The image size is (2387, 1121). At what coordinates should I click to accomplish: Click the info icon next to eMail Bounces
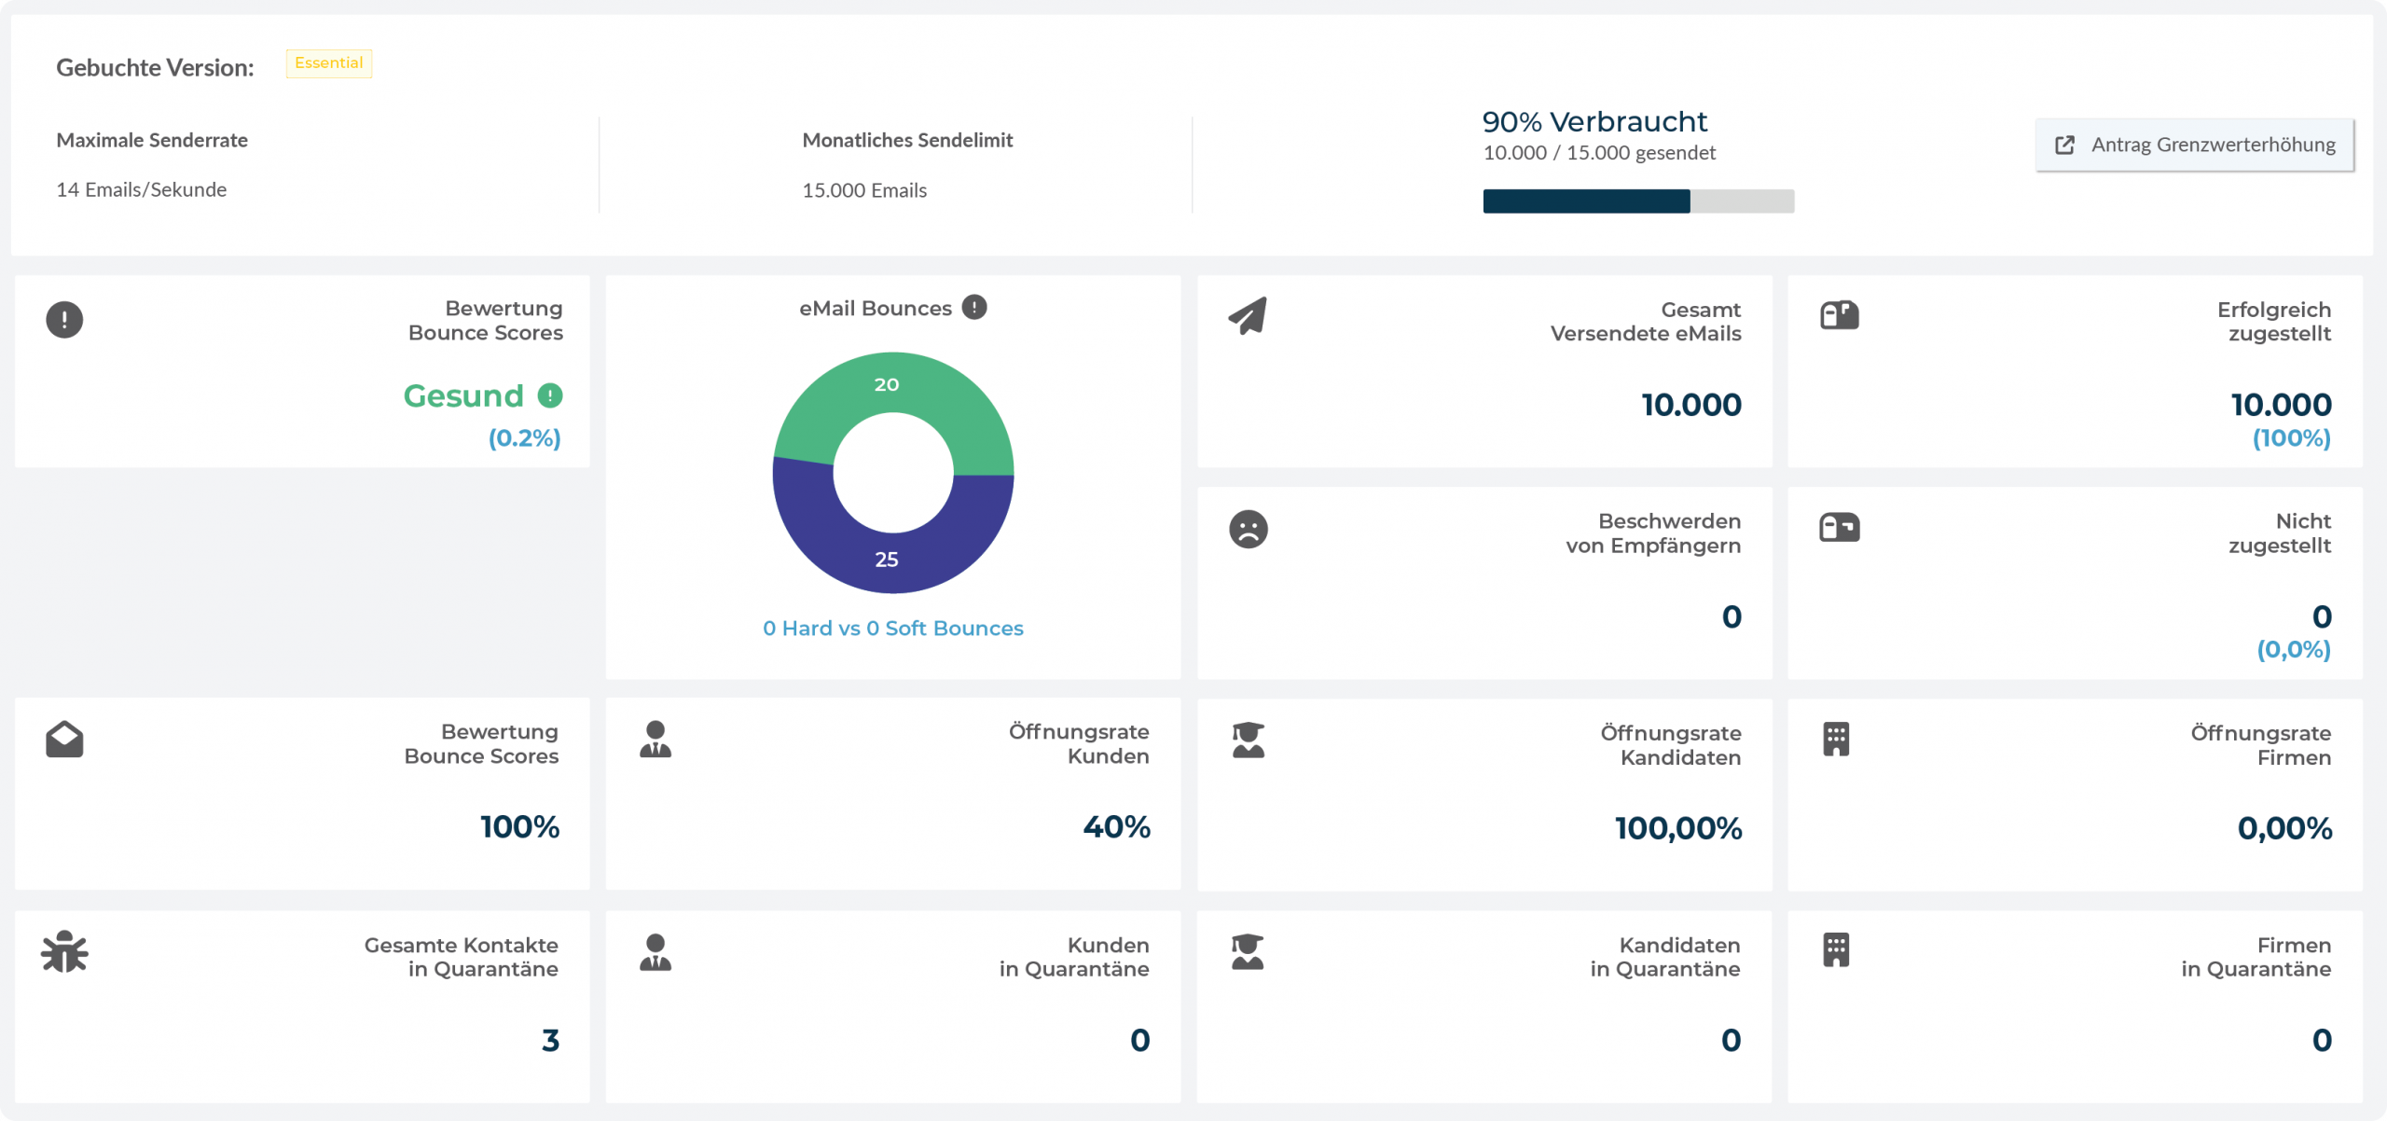pos(974,307)
